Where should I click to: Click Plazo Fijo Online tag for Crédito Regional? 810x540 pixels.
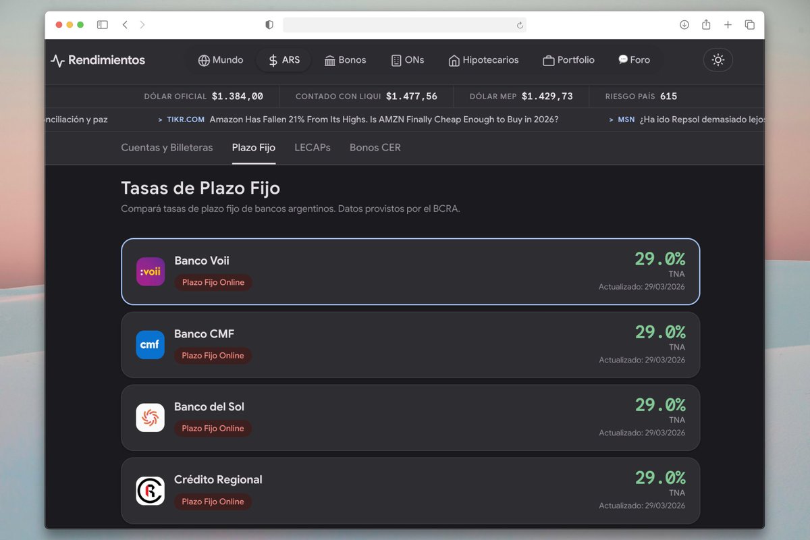click(x=213, y=502)
